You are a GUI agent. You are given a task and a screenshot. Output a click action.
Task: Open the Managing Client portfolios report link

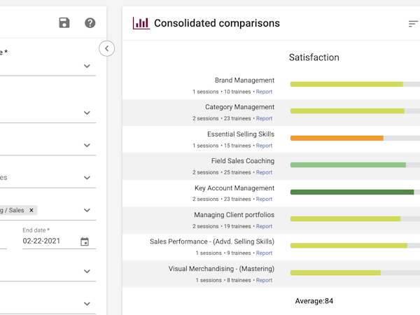pyautogui.click(x=264, y=226)
